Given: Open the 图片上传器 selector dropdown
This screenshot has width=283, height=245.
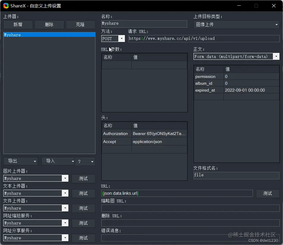Looking at the screenshot, I should click(65, 178).
